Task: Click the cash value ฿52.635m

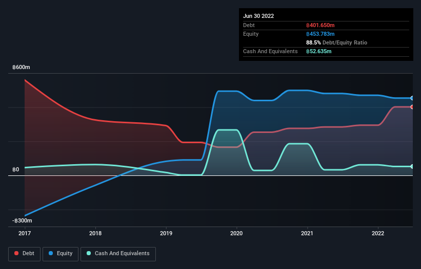Action: [x=319, y=51]
